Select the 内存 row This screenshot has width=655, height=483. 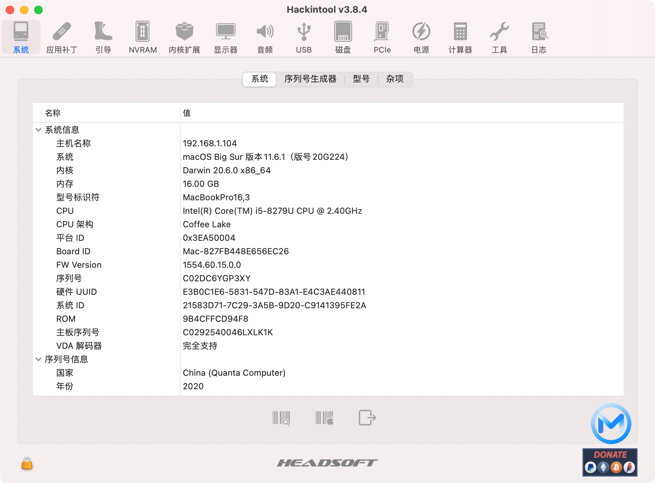(x=328, y=184)
